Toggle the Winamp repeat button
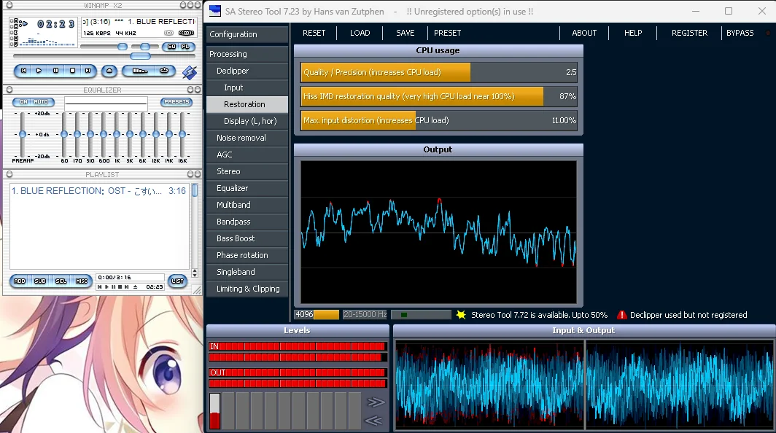The width and height of the screenshot is (776, 433). 165,71
